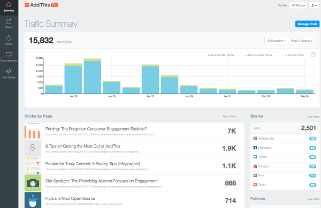321x208 pixels.
Task: Open the Printing: The Forgotten Consumer Engagement article
Action: point(96,129)
